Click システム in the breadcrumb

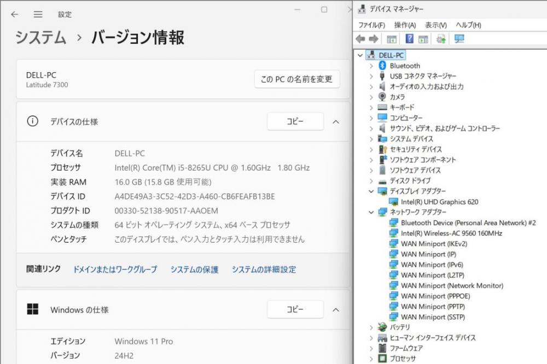[41, 37]
